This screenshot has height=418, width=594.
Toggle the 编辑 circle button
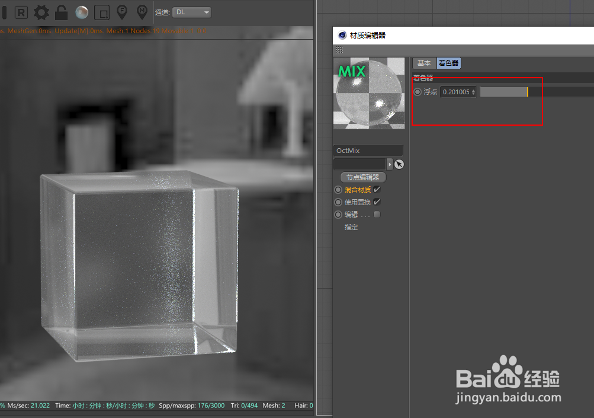tap(338, 215)
